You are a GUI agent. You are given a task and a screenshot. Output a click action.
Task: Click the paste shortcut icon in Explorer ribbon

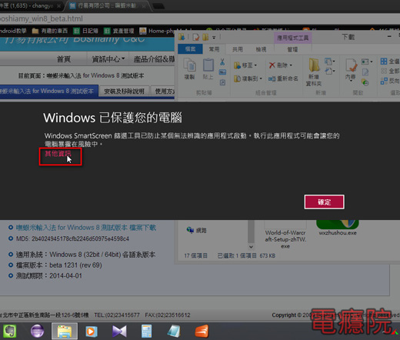click(222, 82)
